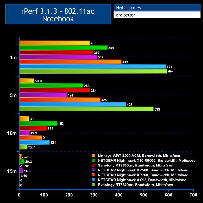Screen dimensions: 203x203
Task: Click the 10m distance axis label
Action: pos(12,133)
